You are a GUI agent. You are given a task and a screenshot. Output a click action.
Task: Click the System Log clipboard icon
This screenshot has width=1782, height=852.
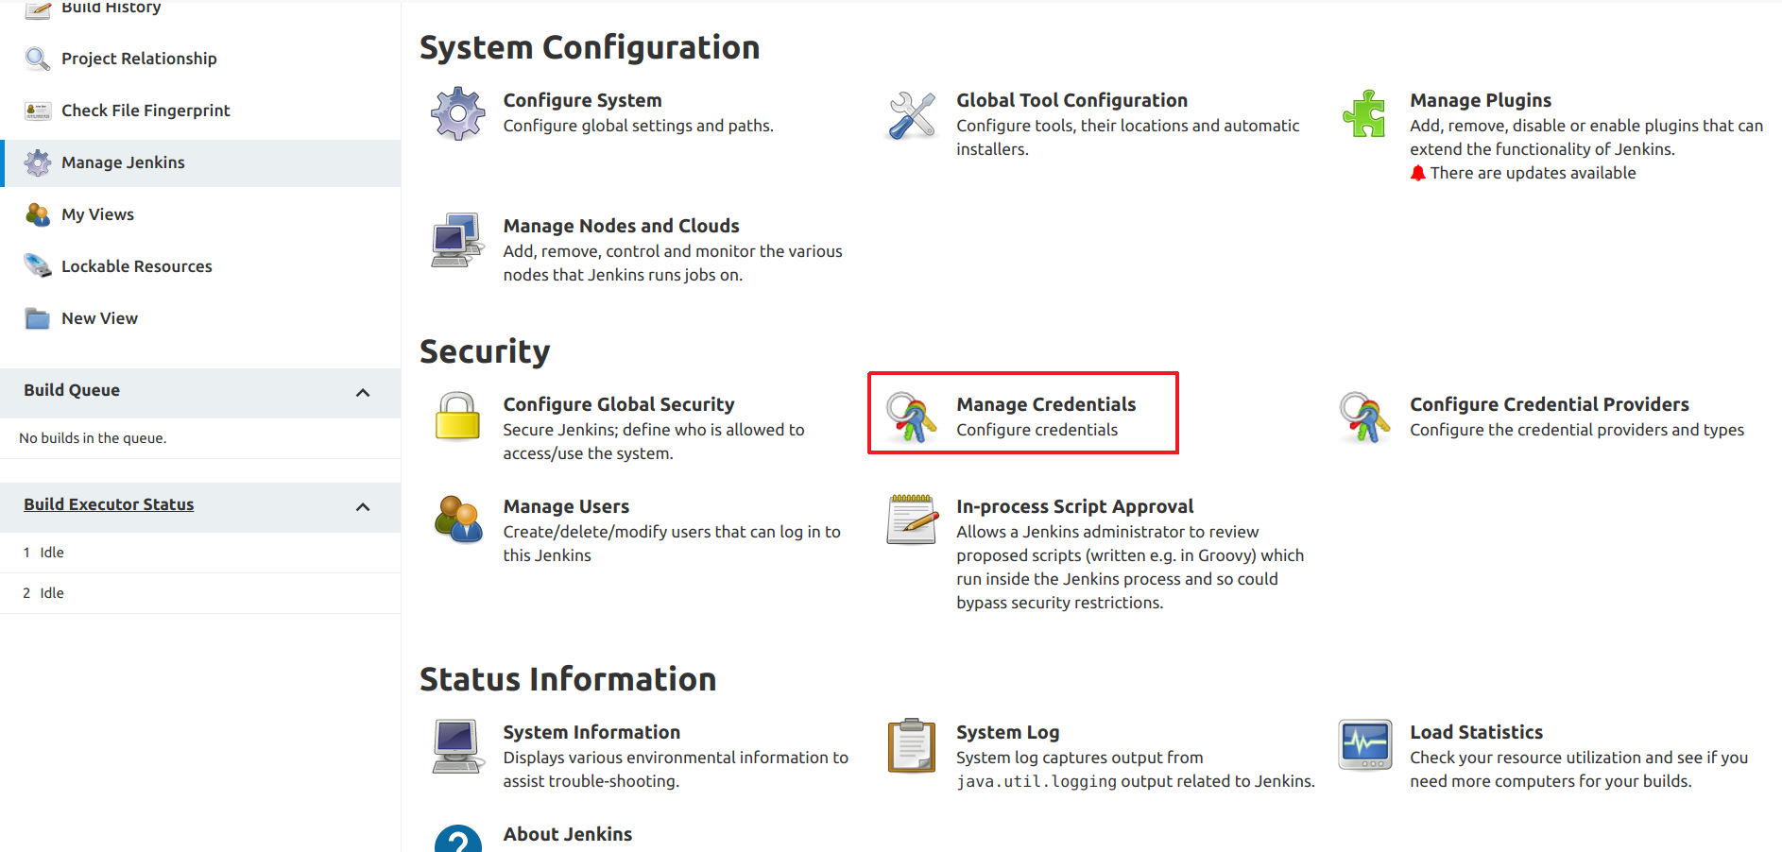pyautogui.click(x=912, y=745)
